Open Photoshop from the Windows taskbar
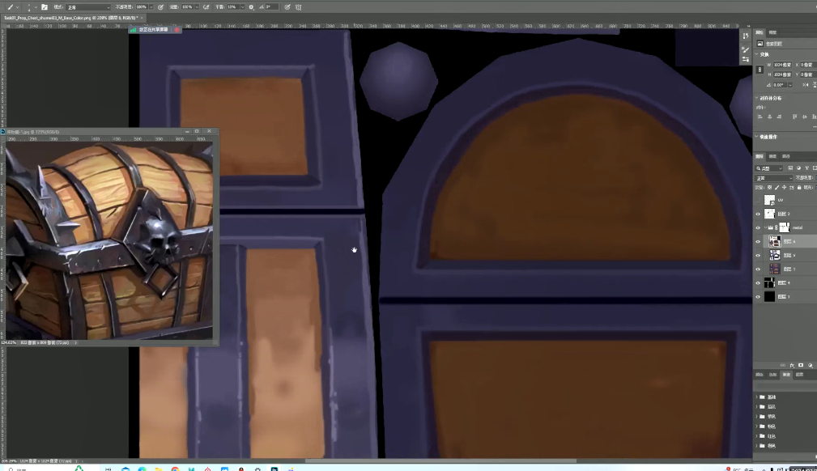Screen dimensions: 817x471 tap(274, 469)
